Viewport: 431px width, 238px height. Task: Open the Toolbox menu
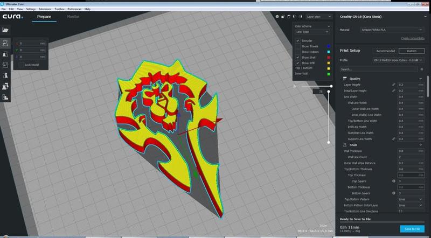[59, 9]
